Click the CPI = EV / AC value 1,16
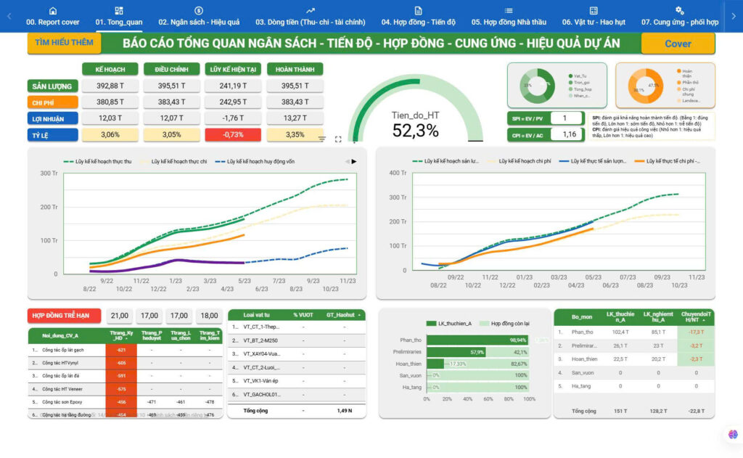This screenshot has width=743, height=458. point(569,135)
